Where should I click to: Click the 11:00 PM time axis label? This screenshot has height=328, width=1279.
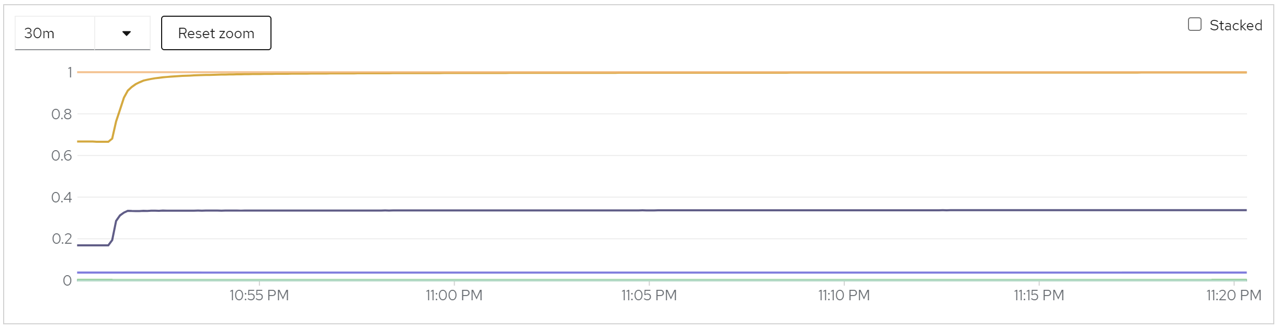454,296
